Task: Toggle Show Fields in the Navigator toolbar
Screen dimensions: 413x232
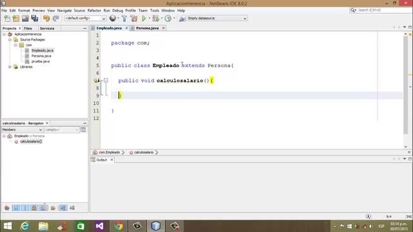Action: (x=16, y=208)
